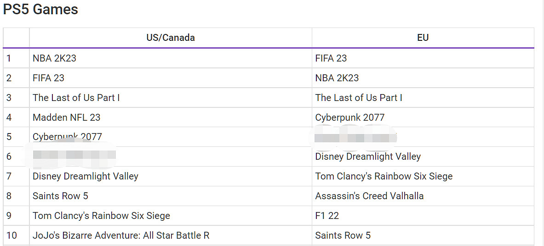Click rank number 1 cell
This screenshot has height=246, width=544.
pyautogui.click(x=16, y=58)
